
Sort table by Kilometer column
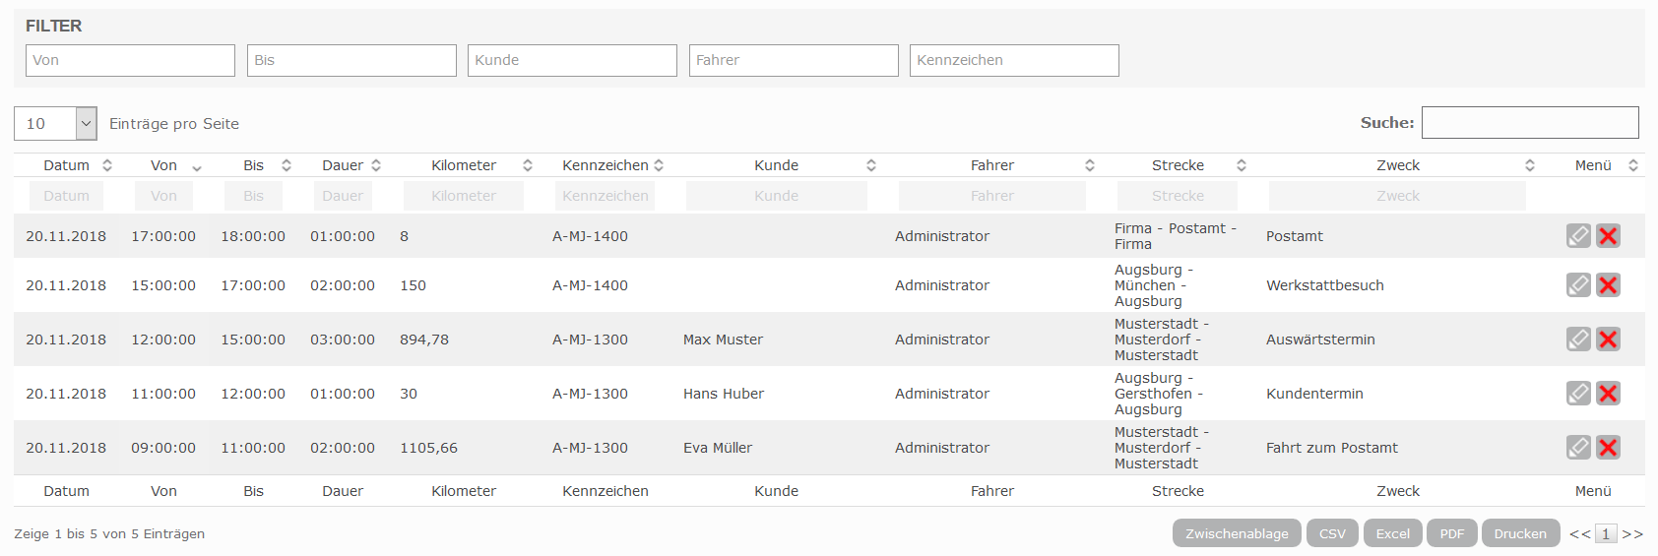click(x=464, y=165)
